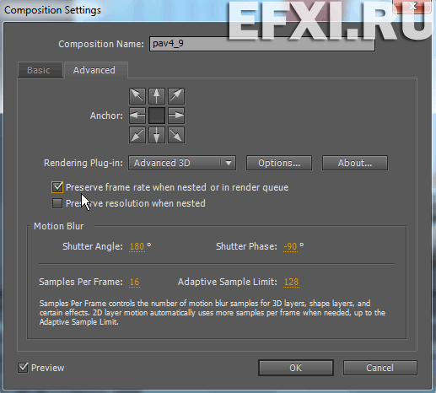The image size is (436, 393).
Task: Set anchor to bottom-left arrow
Action: tap(137, 135)
